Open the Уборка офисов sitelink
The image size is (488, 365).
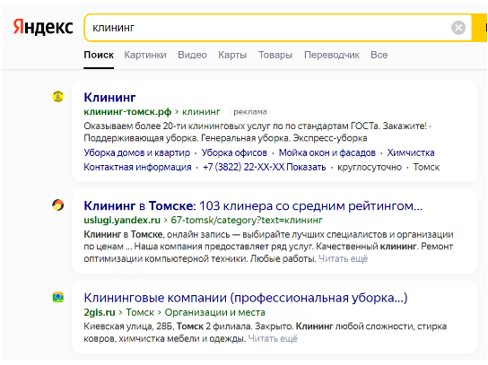[x=234, y=152]
